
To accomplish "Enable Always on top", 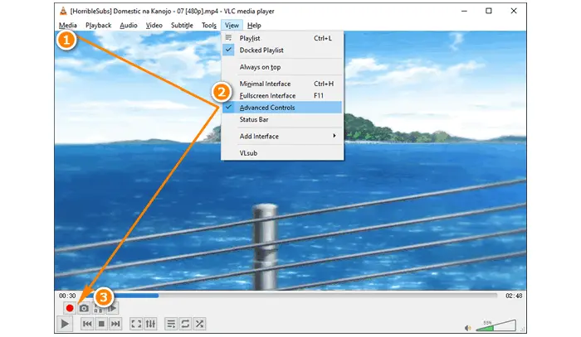I will [282, 67].
